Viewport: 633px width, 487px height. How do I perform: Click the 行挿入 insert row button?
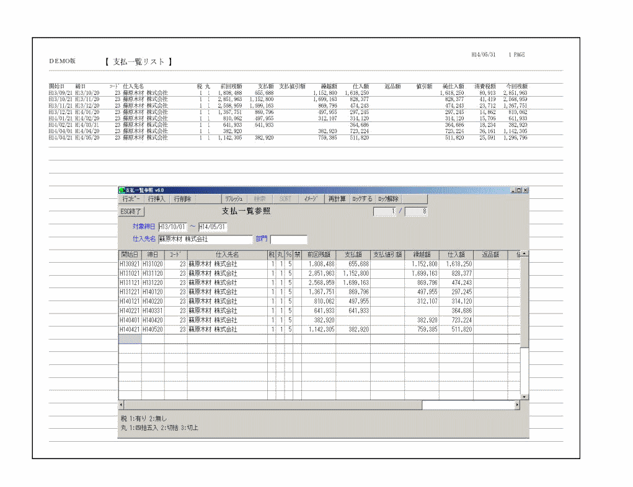coord(157,199)
